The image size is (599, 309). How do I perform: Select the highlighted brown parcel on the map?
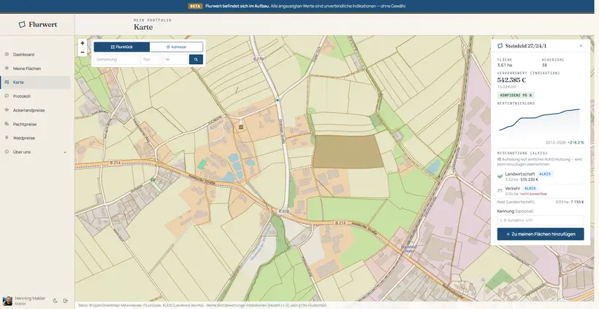pos(348,152)
